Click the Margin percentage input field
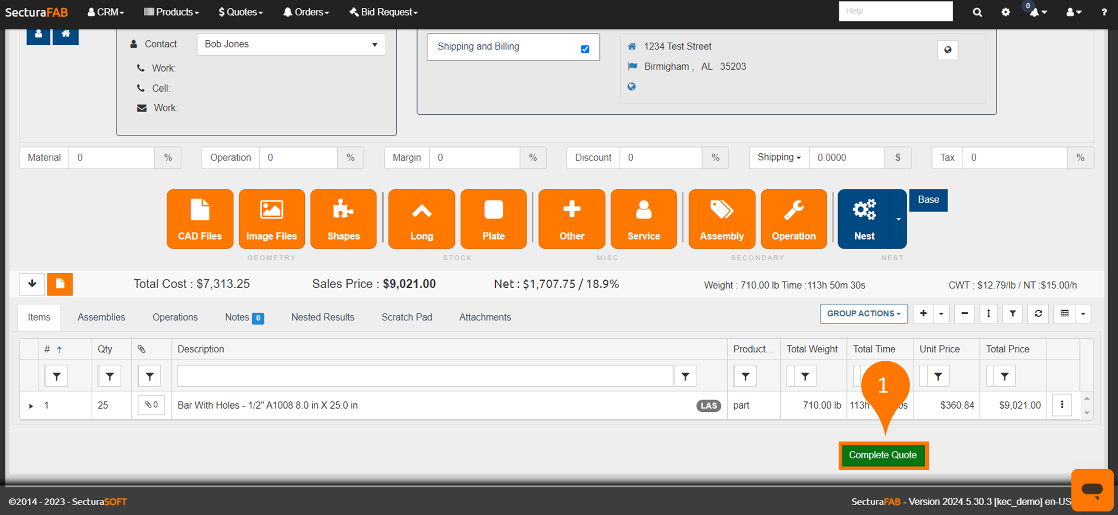Image resolution: width=1118 pixels, height=515 pixels. pos(474,157)
